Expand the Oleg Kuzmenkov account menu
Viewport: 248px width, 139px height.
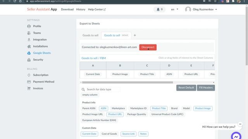(205, 9)
